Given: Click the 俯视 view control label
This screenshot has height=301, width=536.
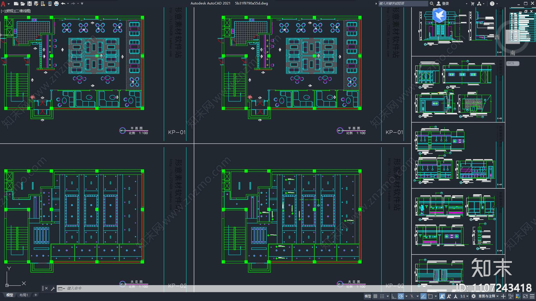Looking at the screenshot, I should 10,11.
